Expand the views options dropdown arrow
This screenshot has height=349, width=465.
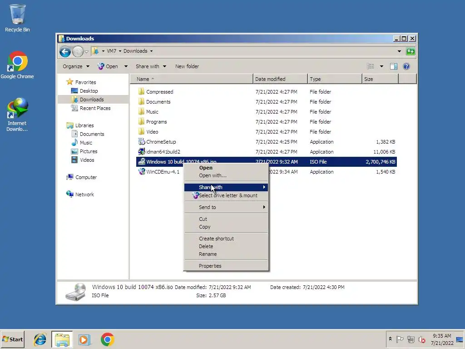pyautogui.click(x=381, y=66)
